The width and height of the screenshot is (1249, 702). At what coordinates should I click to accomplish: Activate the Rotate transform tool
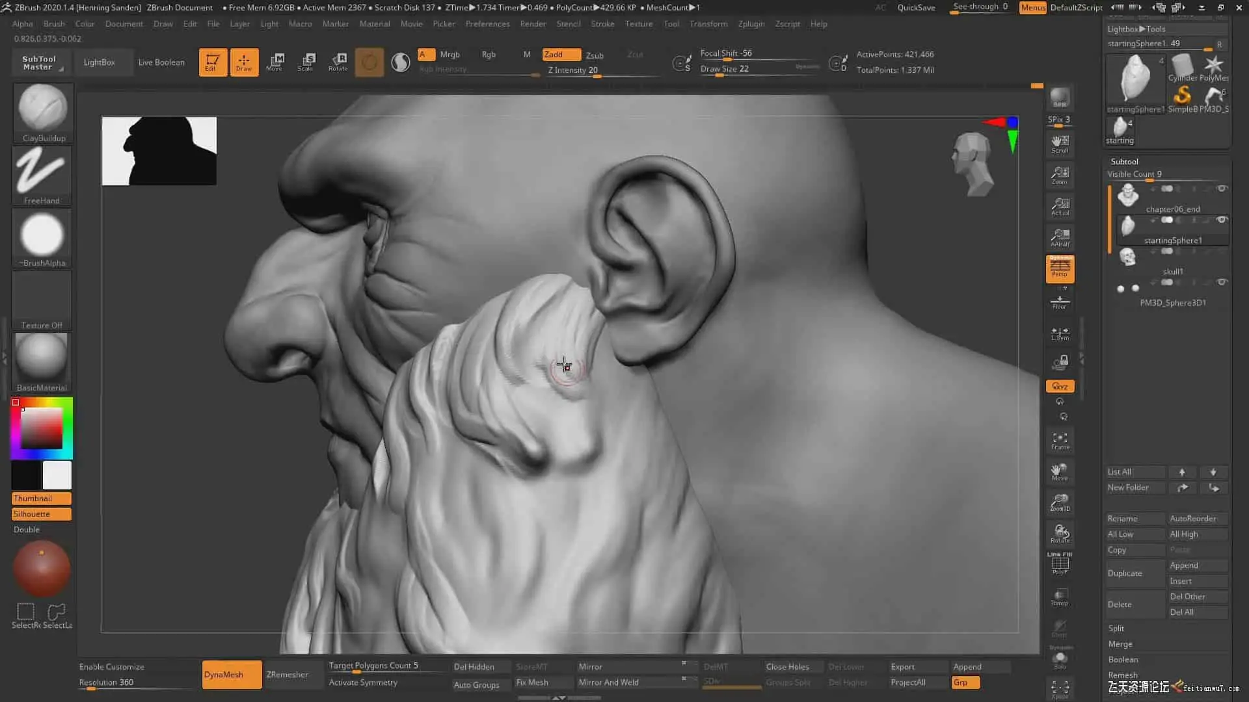(338, 62)
